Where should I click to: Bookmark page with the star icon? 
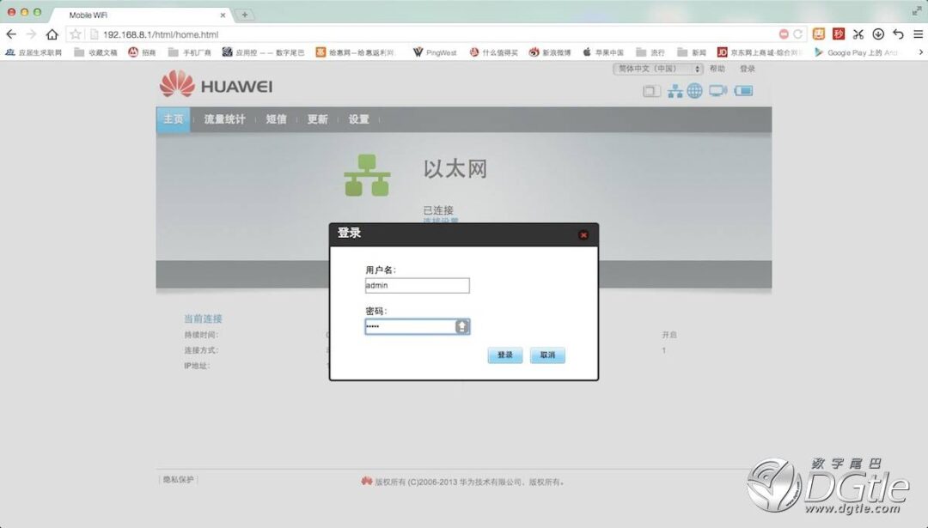click(x=75, y=34)
